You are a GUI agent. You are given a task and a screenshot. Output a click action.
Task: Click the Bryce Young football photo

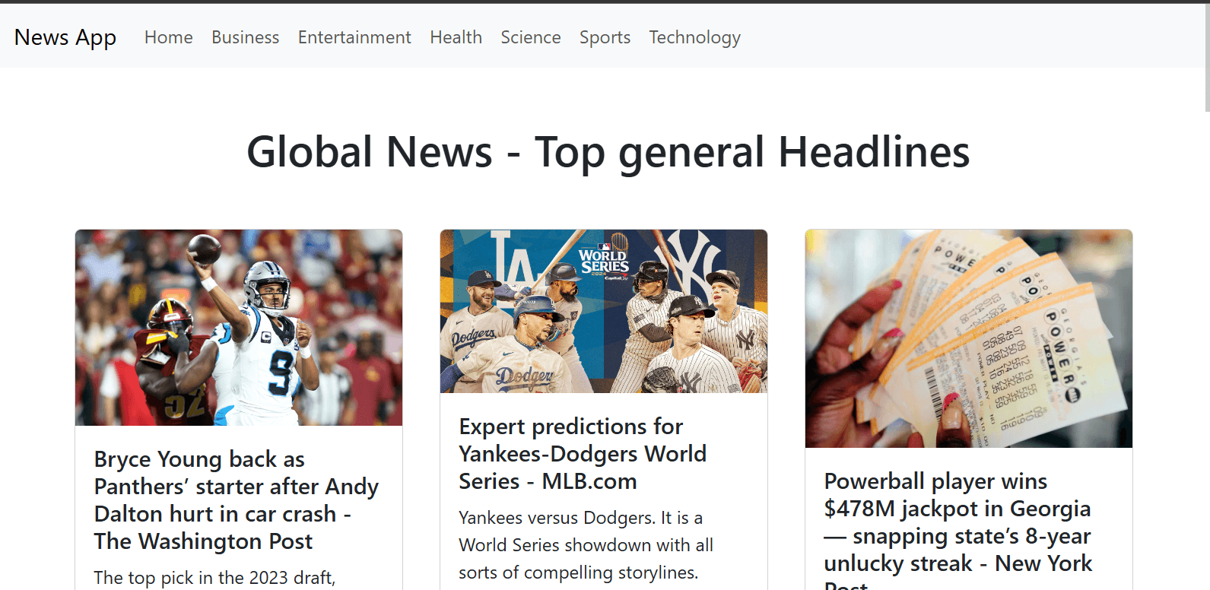pyautogui.click(x=239, y=328)
